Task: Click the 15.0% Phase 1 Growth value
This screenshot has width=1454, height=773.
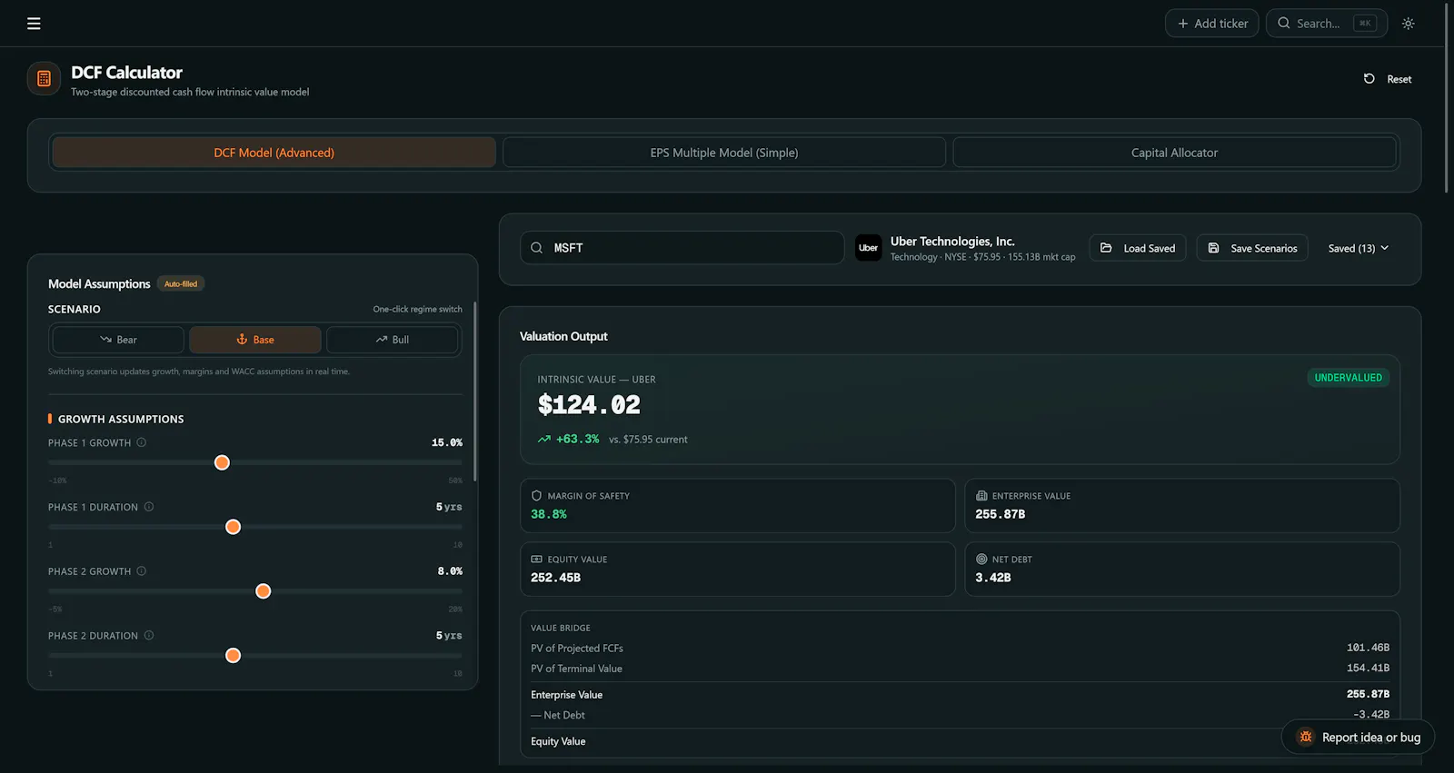Action: (447, 443)
